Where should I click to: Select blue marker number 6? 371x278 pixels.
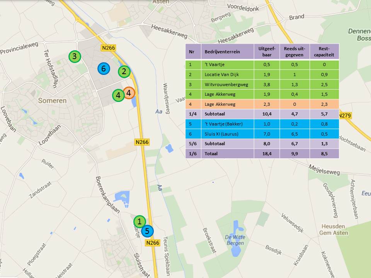(102, 69)
